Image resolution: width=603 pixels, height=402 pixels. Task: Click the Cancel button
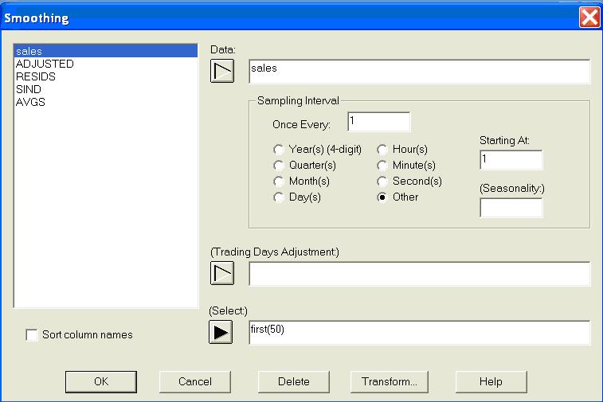tap(195, 381)
